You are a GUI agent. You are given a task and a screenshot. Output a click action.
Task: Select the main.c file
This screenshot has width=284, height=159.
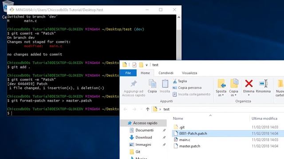185,140
